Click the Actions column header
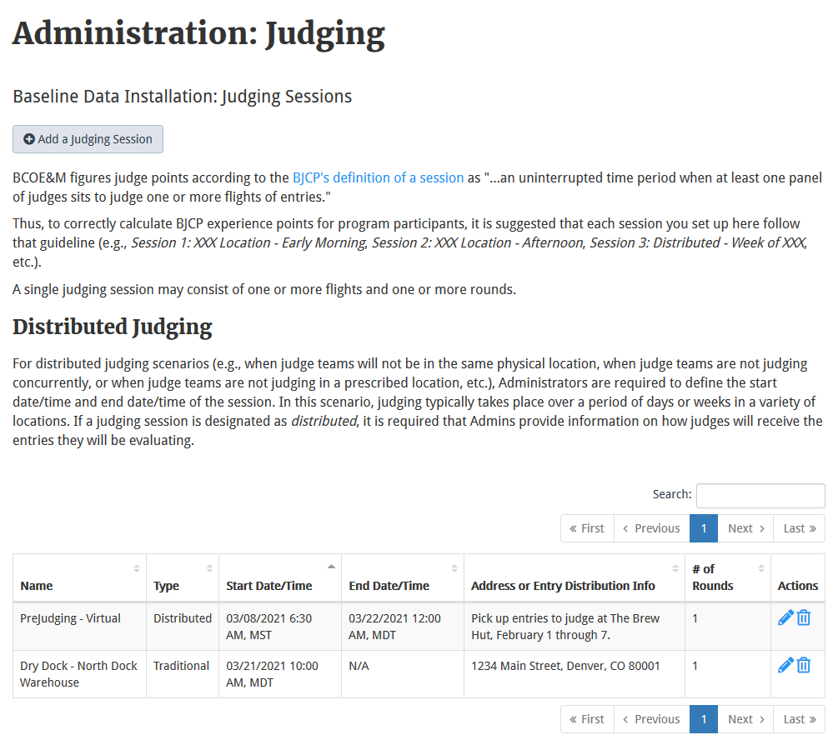This screenshot has height=745, width=838. 798,585
